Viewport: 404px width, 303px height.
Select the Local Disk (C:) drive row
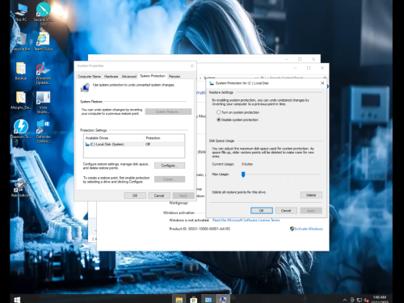pyautogui.click(x=134, y=145)
